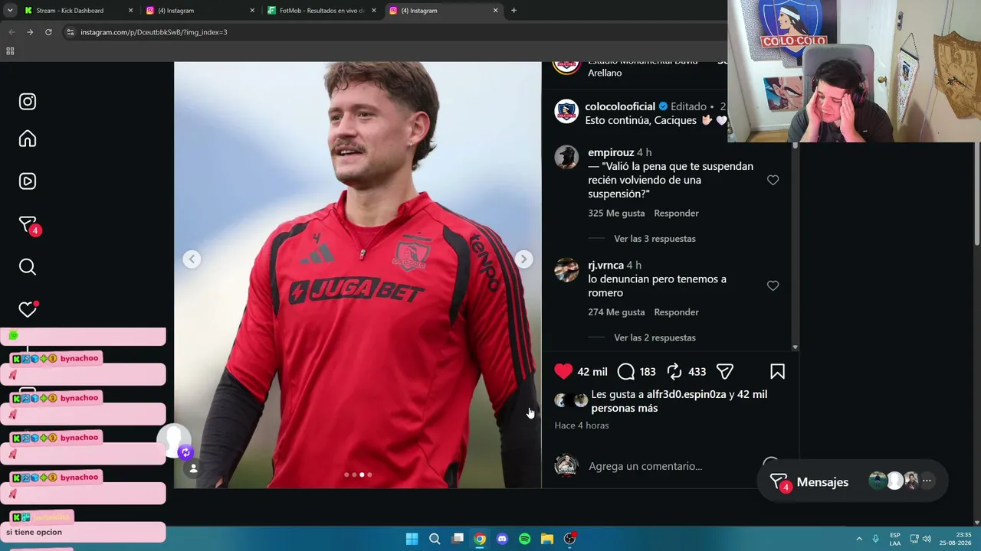Show next photo in the carousel

click(523, 259)
